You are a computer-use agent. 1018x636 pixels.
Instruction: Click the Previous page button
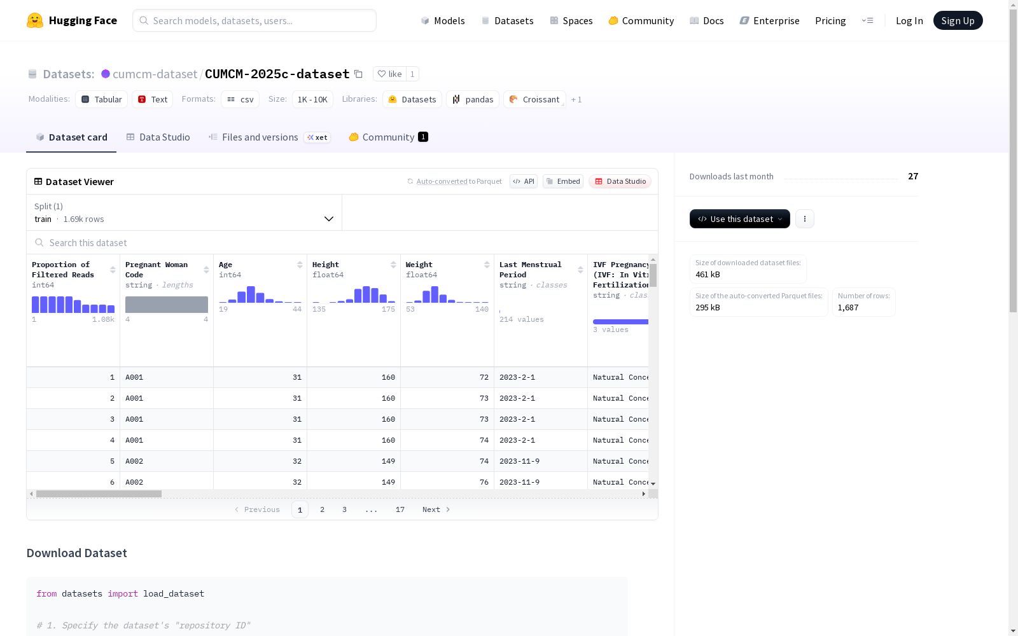tap(257, 509)
